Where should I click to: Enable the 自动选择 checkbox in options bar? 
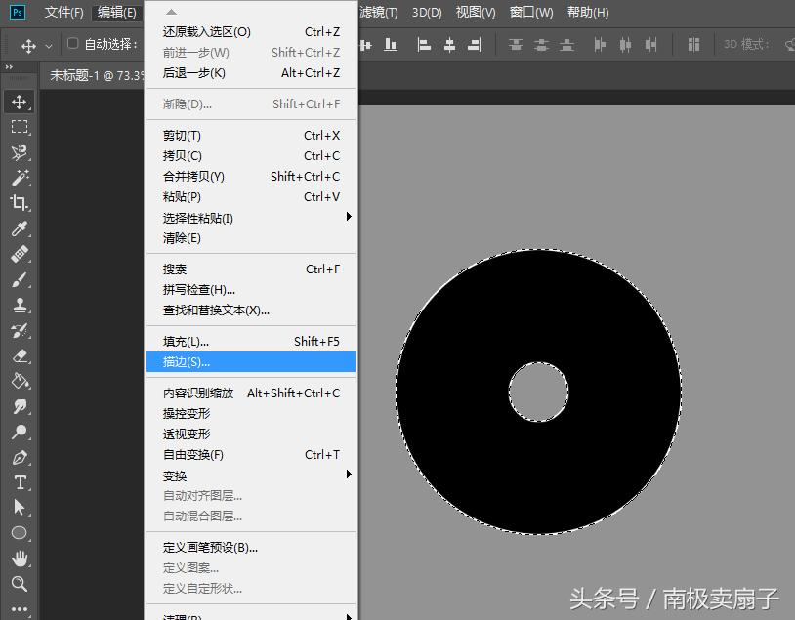pos(72,44)
